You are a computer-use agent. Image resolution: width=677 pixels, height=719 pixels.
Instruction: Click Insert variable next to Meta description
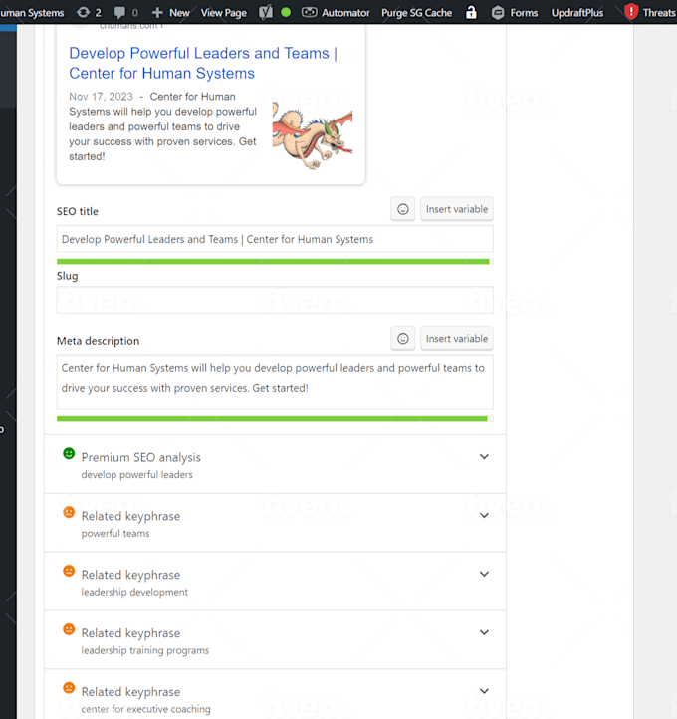click(457, 339)
